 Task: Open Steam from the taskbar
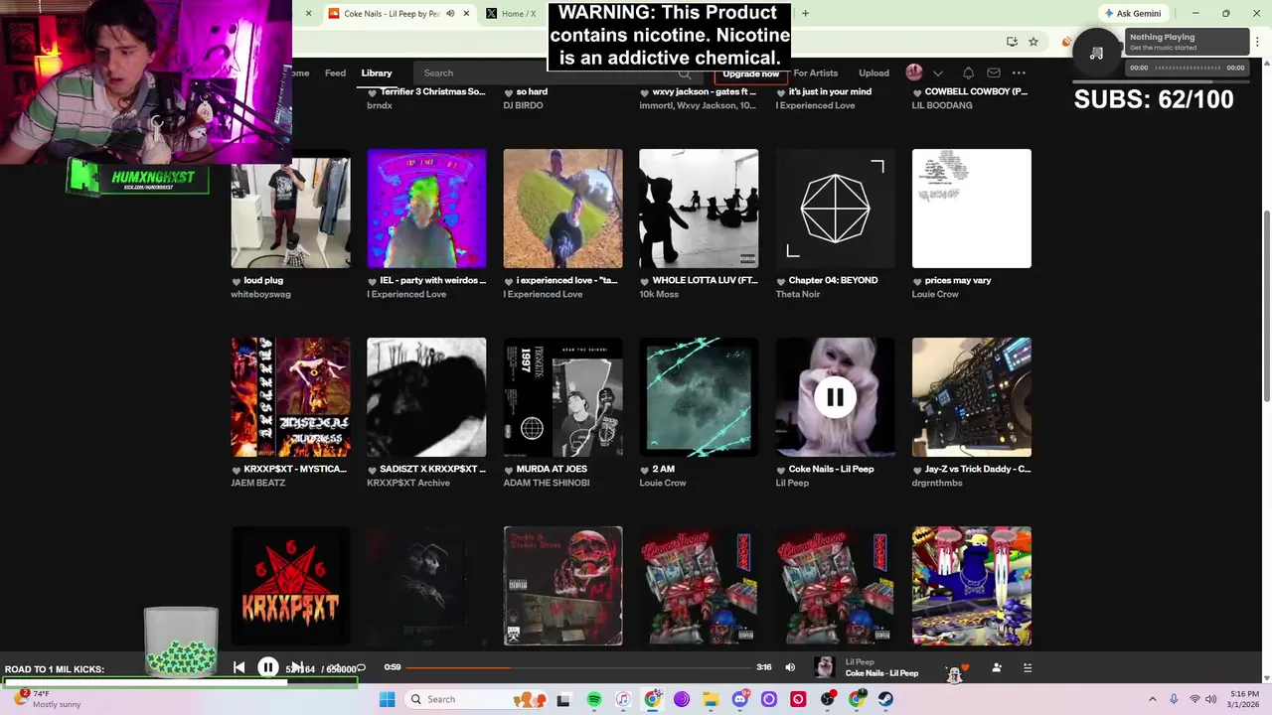(885, 699)
